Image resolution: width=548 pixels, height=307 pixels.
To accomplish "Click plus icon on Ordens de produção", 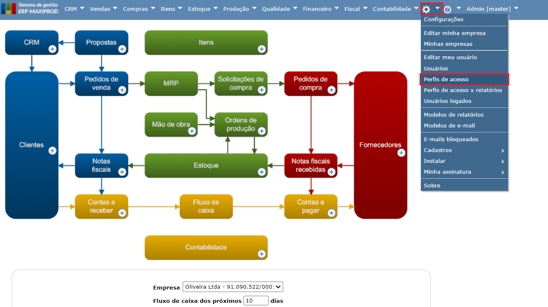I will pyautogui.click(x=261, y=131).
